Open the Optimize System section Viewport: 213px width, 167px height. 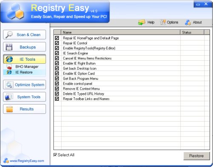(x=24, y=85)
